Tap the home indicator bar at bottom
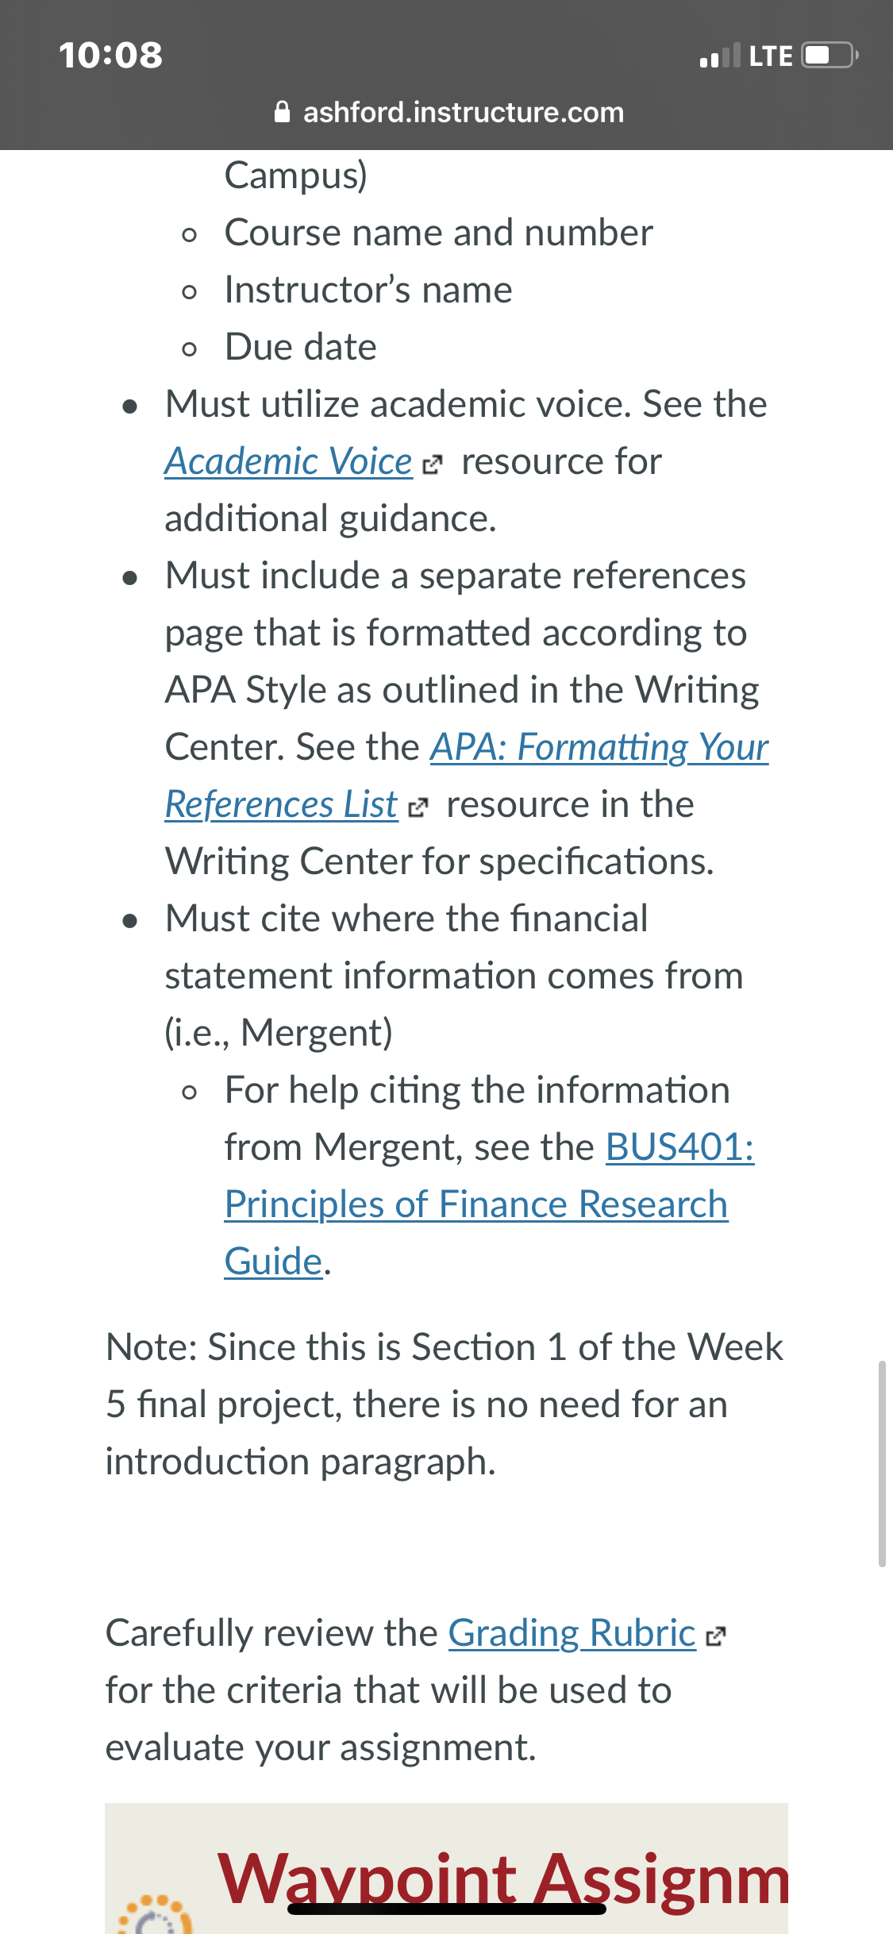Screen dimensions: 893x1934 click(447, 1909)
